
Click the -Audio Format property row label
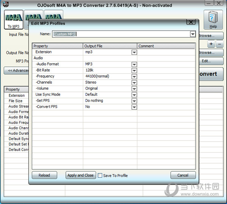pyautogui.click(x=47, y=64)
